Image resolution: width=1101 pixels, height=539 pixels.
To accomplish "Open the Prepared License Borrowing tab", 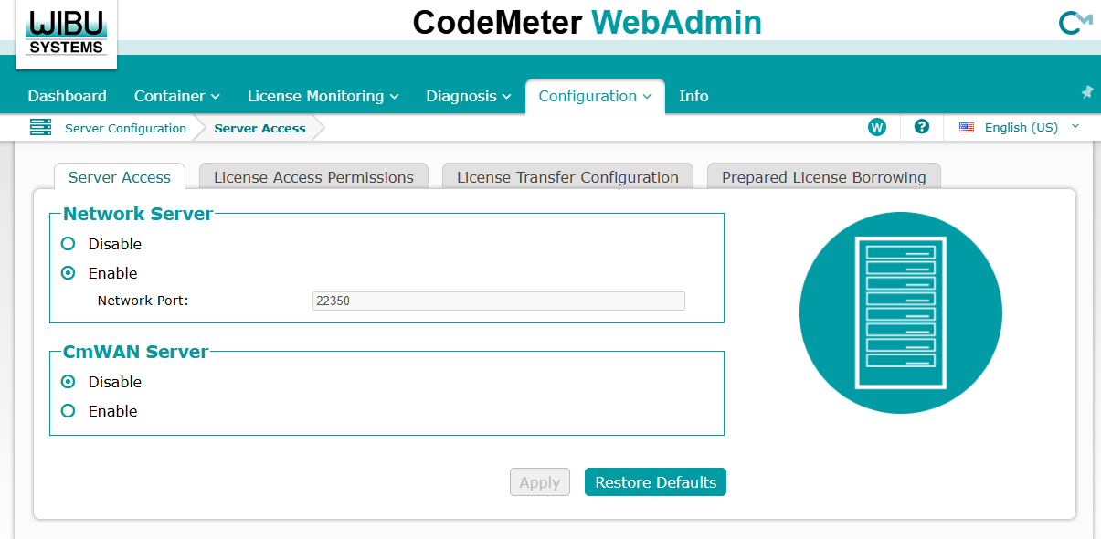I will pyautogui.click(x=824, y=177).
